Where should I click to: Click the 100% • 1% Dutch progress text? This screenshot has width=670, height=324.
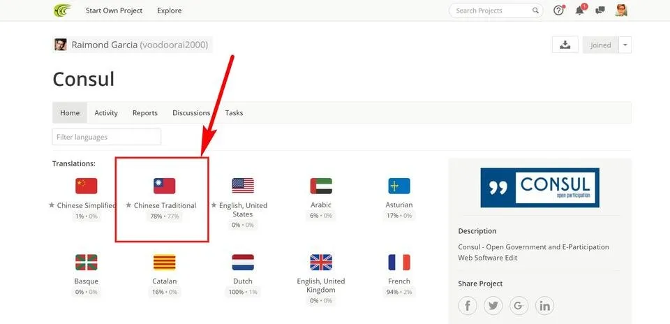pyautogui.click(x=243, y=292)
